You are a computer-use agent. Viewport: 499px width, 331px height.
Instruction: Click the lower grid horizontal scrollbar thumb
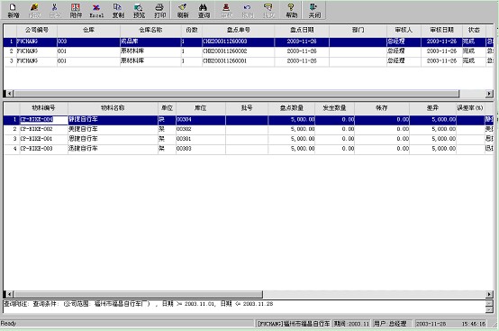(138, 294)
